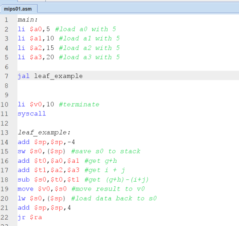Click comment '#move result to v0'
Screen dimensions: 239x226
pyautogui.click(x=108, y=189)
